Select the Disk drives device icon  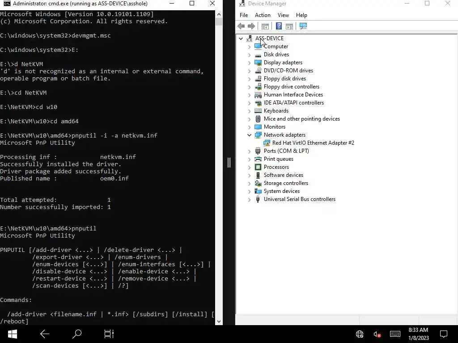(258, 54)
